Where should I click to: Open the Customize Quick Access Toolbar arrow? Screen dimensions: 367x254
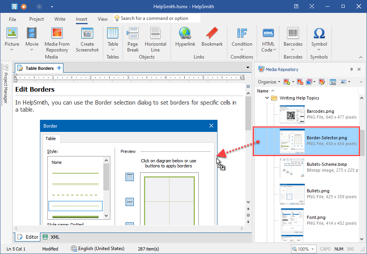tap(52, 7)
